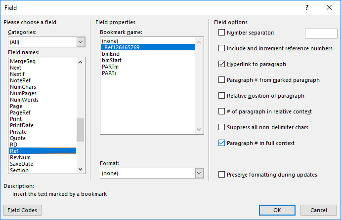Screen dimensions: 341x220
Task: Click the Cancel button
Action: [319, 210]
